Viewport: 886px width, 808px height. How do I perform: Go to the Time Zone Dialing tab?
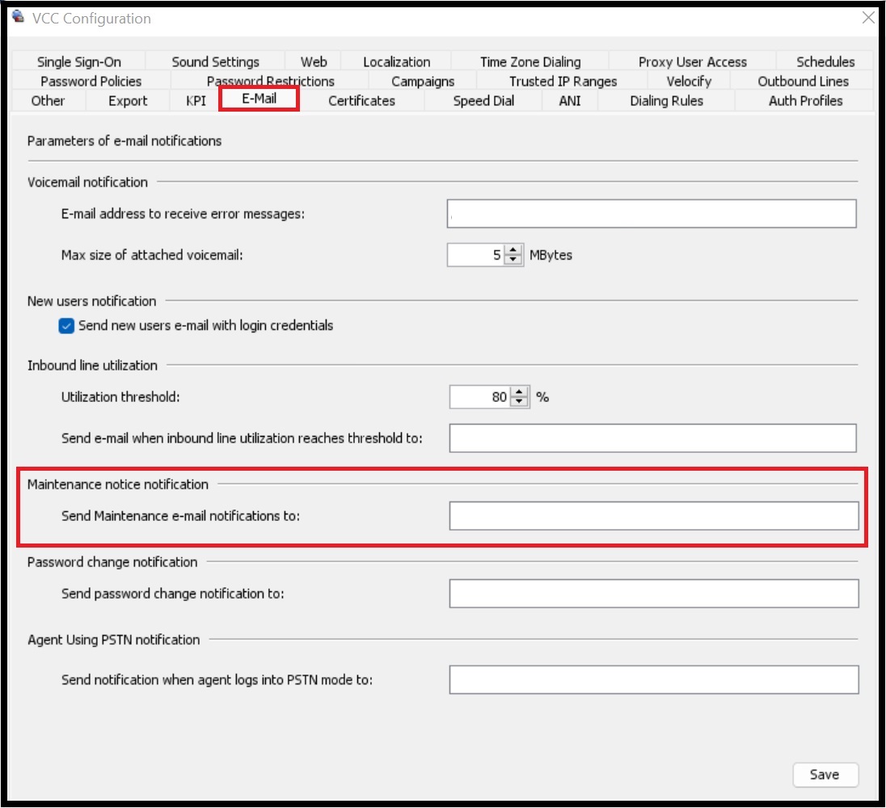tap(530, 61)
